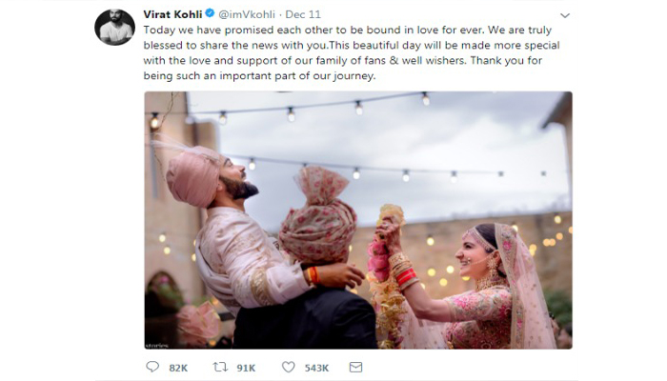
Task: Visit the @imVkohli handle
Action: [247, 14]
